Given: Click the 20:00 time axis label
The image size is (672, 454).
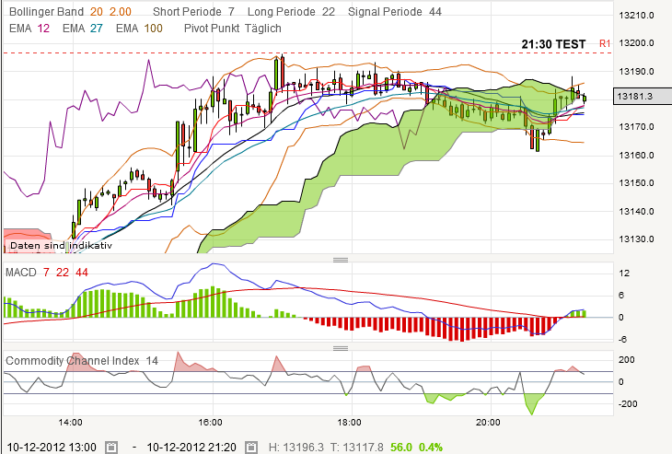Looking at the screenshot, I should 488,423.
